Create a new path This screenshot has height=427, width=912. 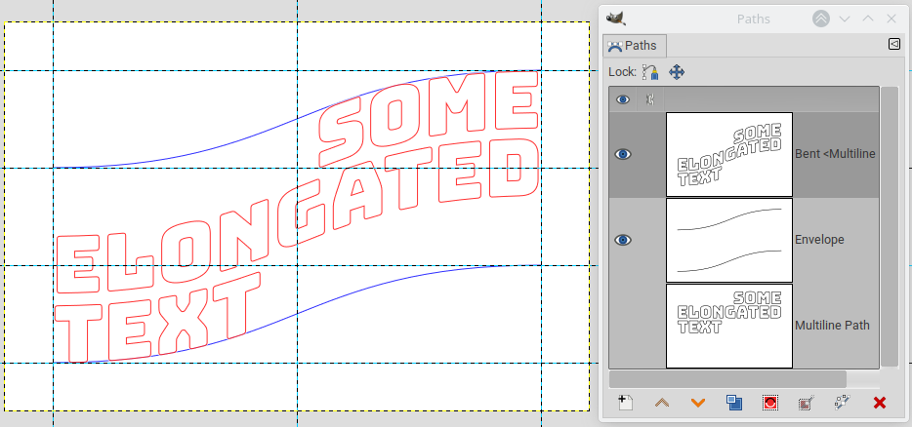[626, 403]
